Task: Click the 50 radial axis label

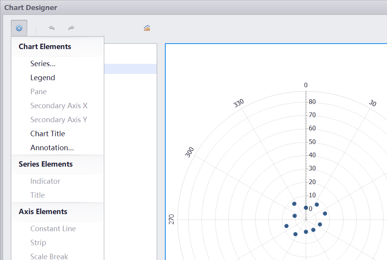Action: coord(312,142)
